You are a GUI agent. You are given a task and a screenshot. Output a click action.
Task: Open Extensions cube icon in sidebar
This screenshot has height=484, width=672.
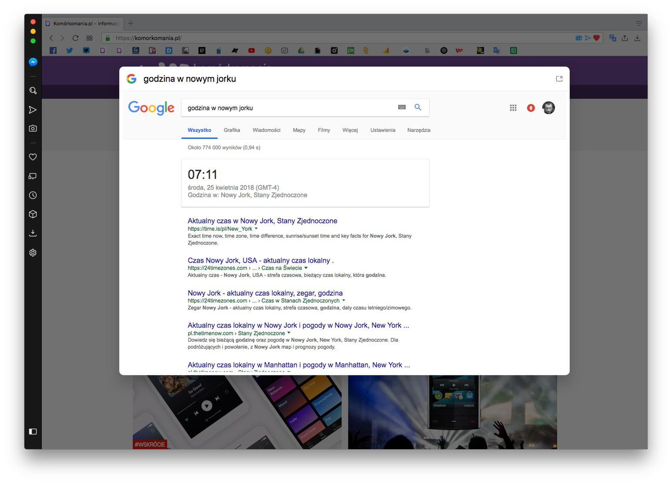[x=33, y=215]
